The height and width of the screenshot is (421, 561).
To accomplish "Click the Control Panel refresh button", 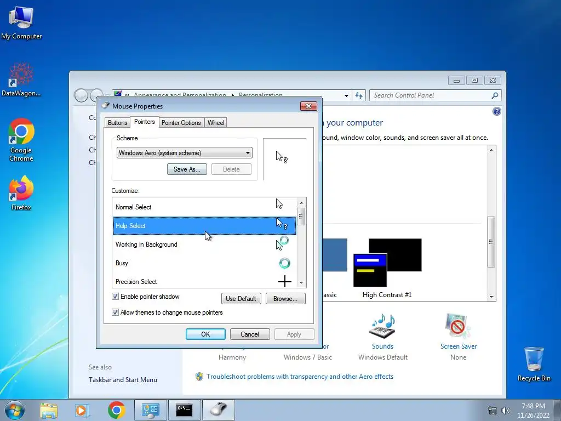I will click(x=359, y=95).
